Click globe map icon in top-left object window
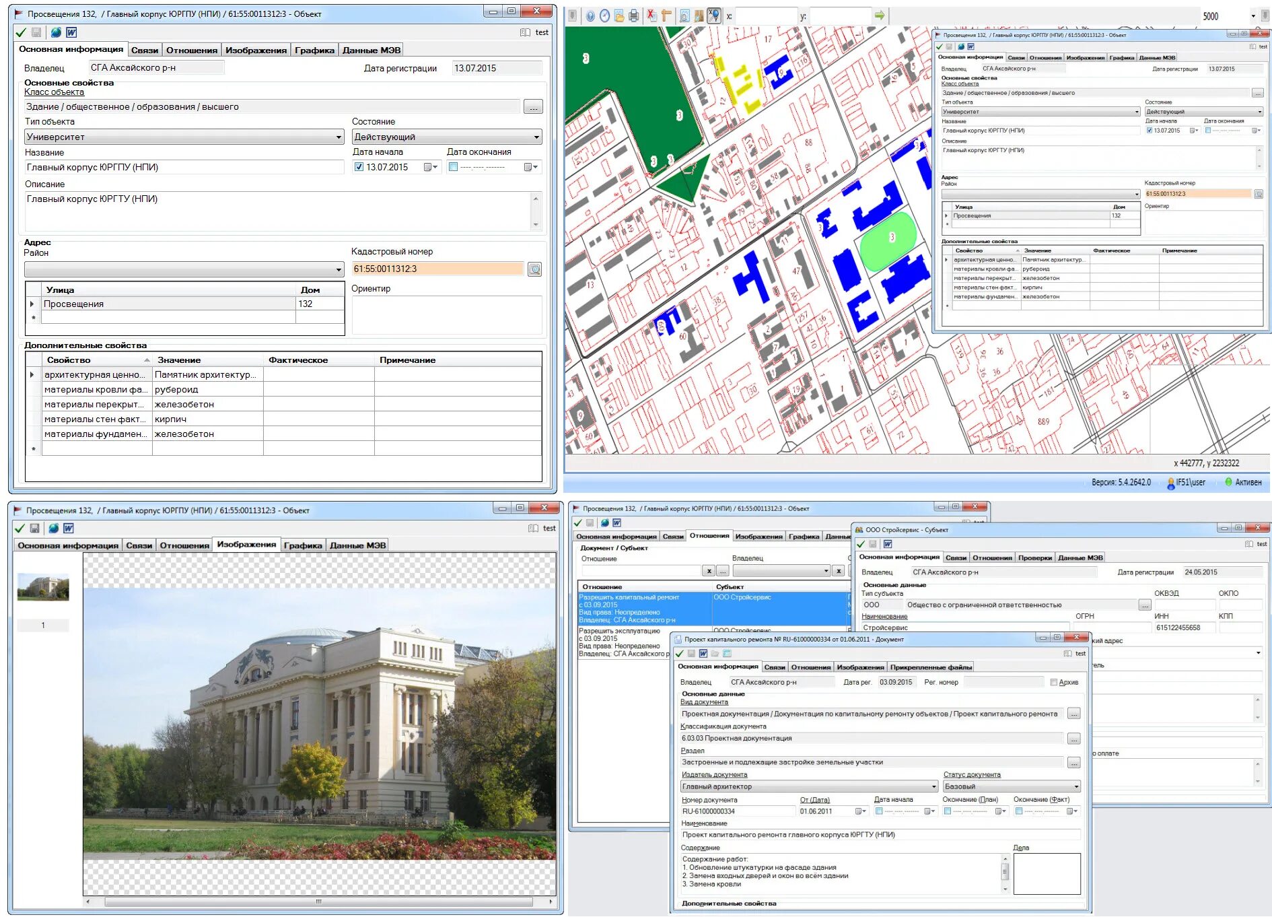1272x917 pixels. [x=56, y=32]
